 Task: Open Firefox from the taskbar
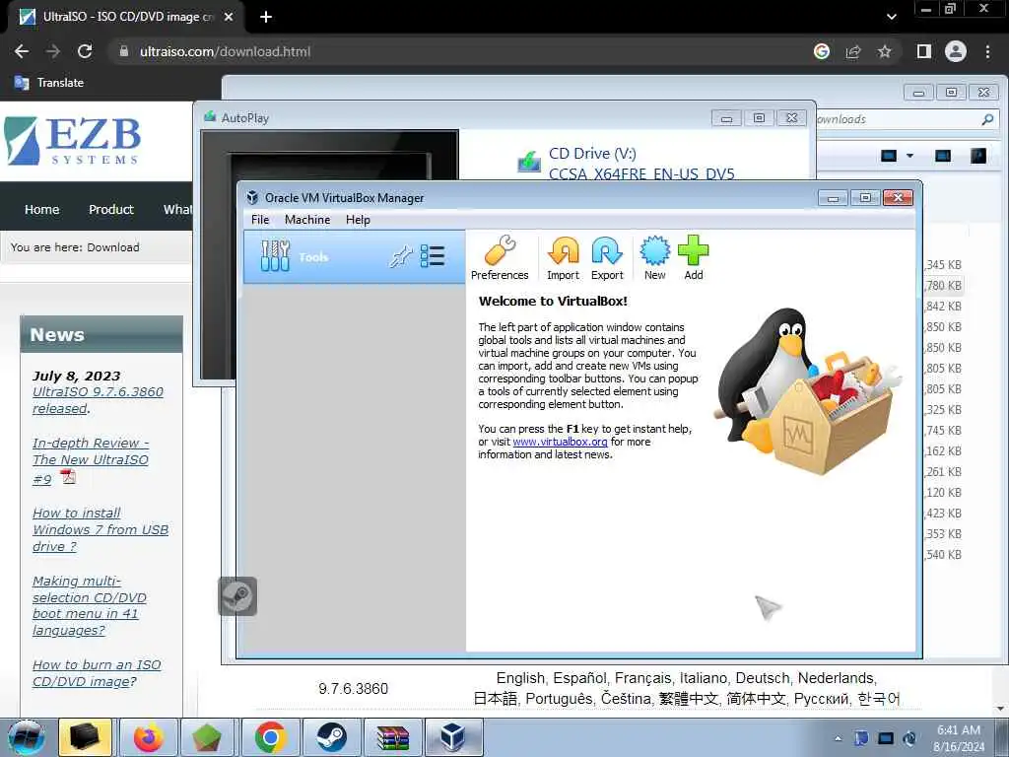point(148,737)
